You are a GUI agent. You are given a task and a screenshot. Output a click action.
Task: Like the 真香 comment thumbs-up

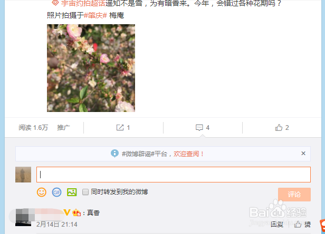point(298,225)
